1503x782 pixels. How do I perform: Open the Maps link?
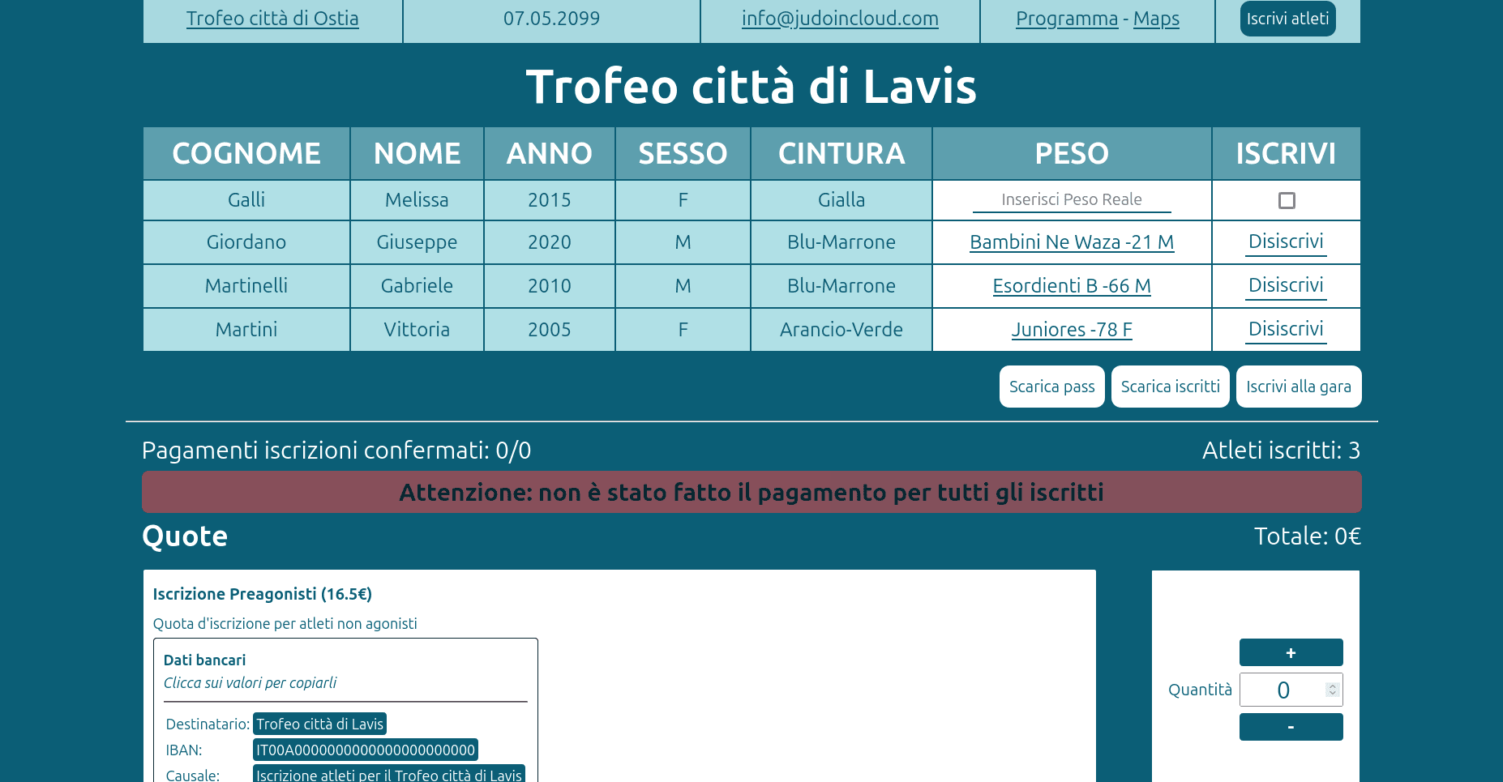(x=1155, y=19)
